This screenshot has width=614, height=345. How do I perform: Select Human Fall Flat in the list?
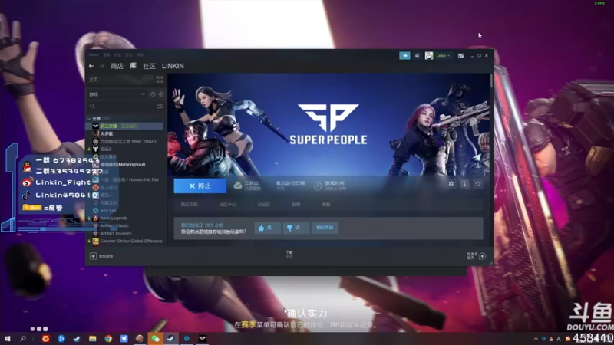point(124,179)
